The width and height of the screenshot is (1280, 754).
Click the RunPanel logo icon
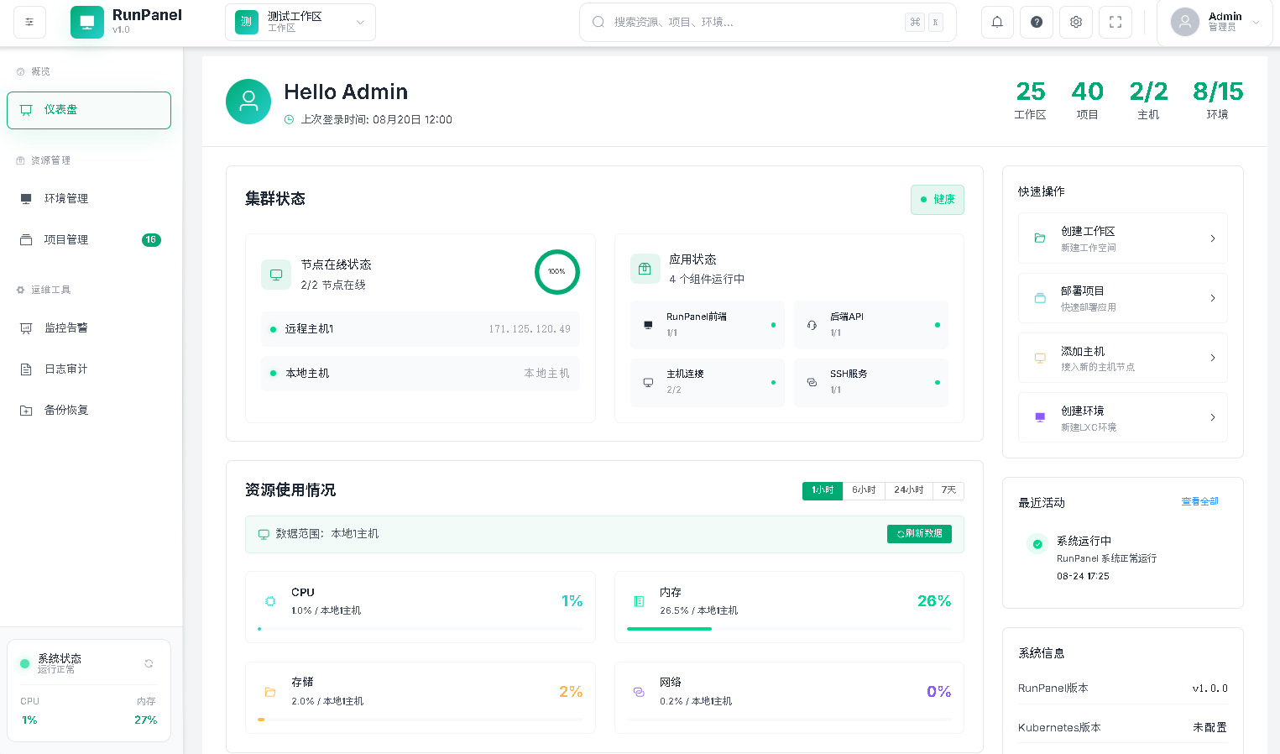(87, 23)
